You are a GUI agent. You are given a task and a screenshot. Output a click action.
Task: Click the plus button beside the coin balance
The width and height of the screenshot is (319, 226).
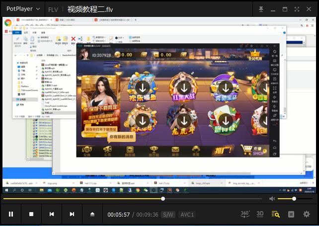144,55
